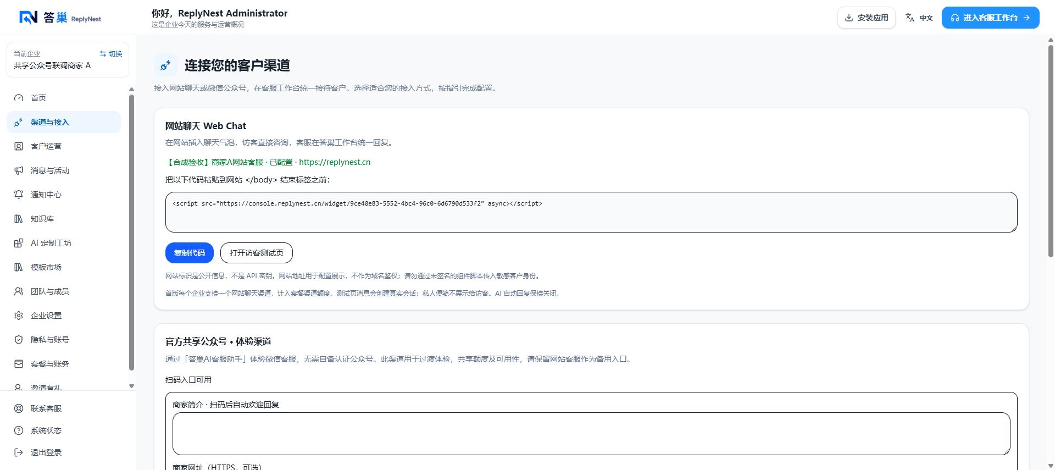Click the swap arrows icon next to 切换

(103, 54)
